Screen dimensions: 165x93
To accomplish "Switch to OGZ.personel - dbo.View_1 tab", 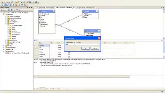I will (x=65, y=8).
